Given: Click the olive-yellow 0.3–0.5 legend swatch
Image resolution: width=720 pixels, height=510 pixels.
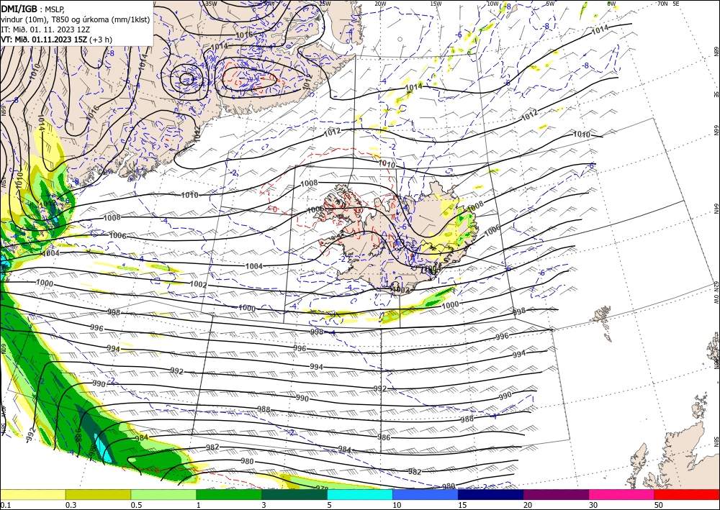Looking at the screenshot, I should coord(98,494).
